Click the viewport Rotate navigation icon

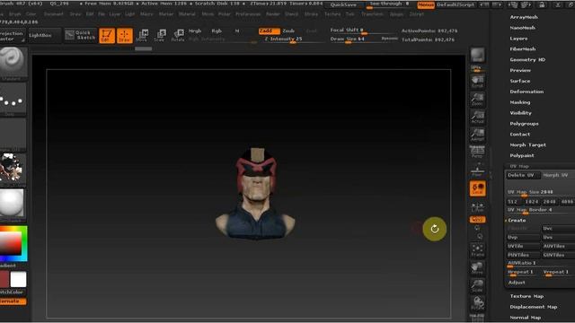(477, 303)
